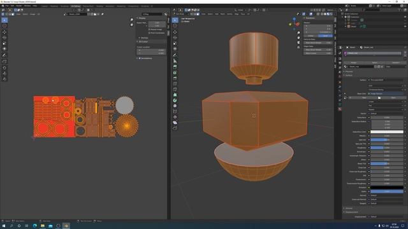Select the Scale tool in UV editor toolbar
The height and width of the screenshot is (229, 408).
(x=4, y=43)
